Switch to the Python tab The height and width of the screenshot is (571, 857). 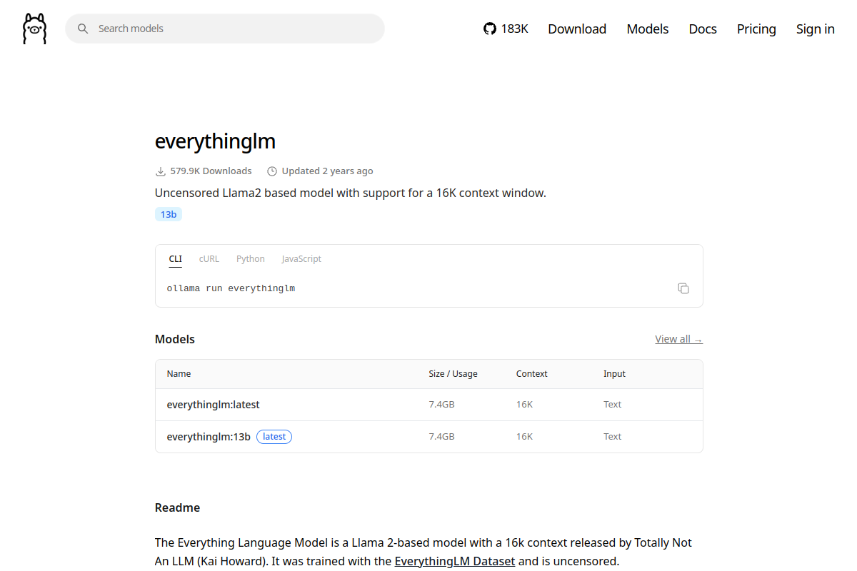(x=251, y=259)
